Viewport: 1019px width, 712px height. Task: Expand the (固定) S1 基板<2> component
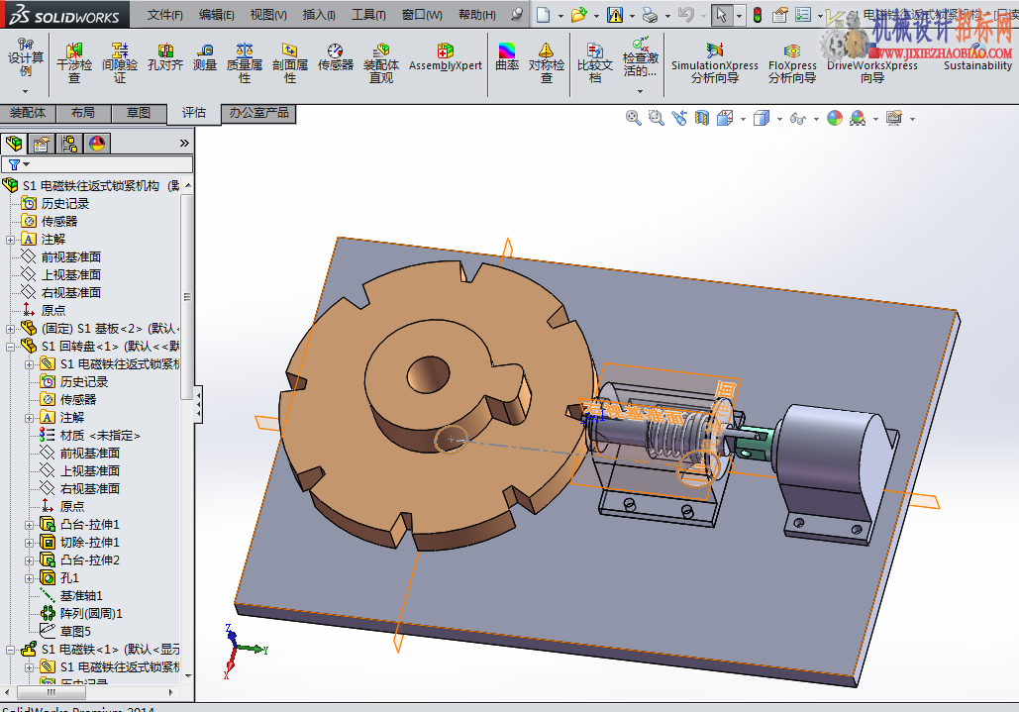point(10,329)
